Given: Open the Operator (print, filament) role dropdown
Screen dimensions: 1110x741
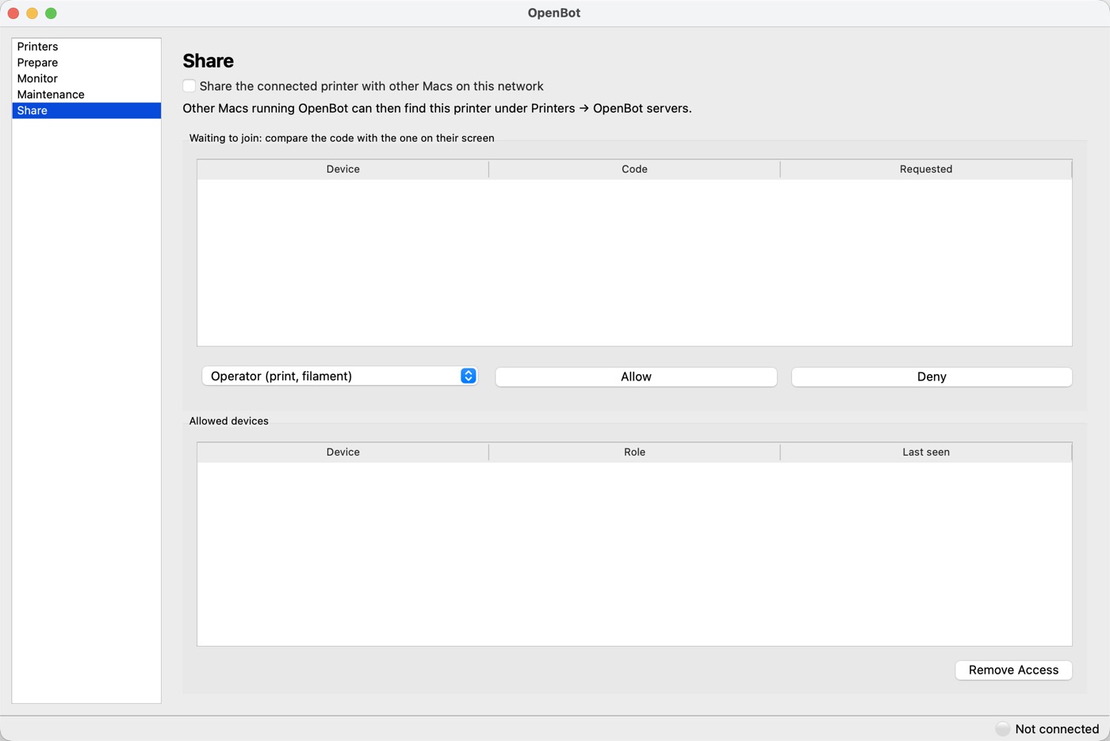Looking at the screenshot, I should 339,376.
